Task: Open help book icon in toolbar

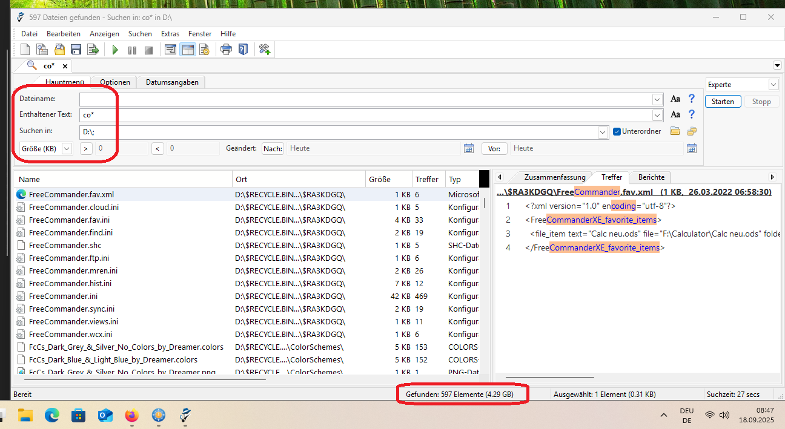Action: click(x=243, y=50)
